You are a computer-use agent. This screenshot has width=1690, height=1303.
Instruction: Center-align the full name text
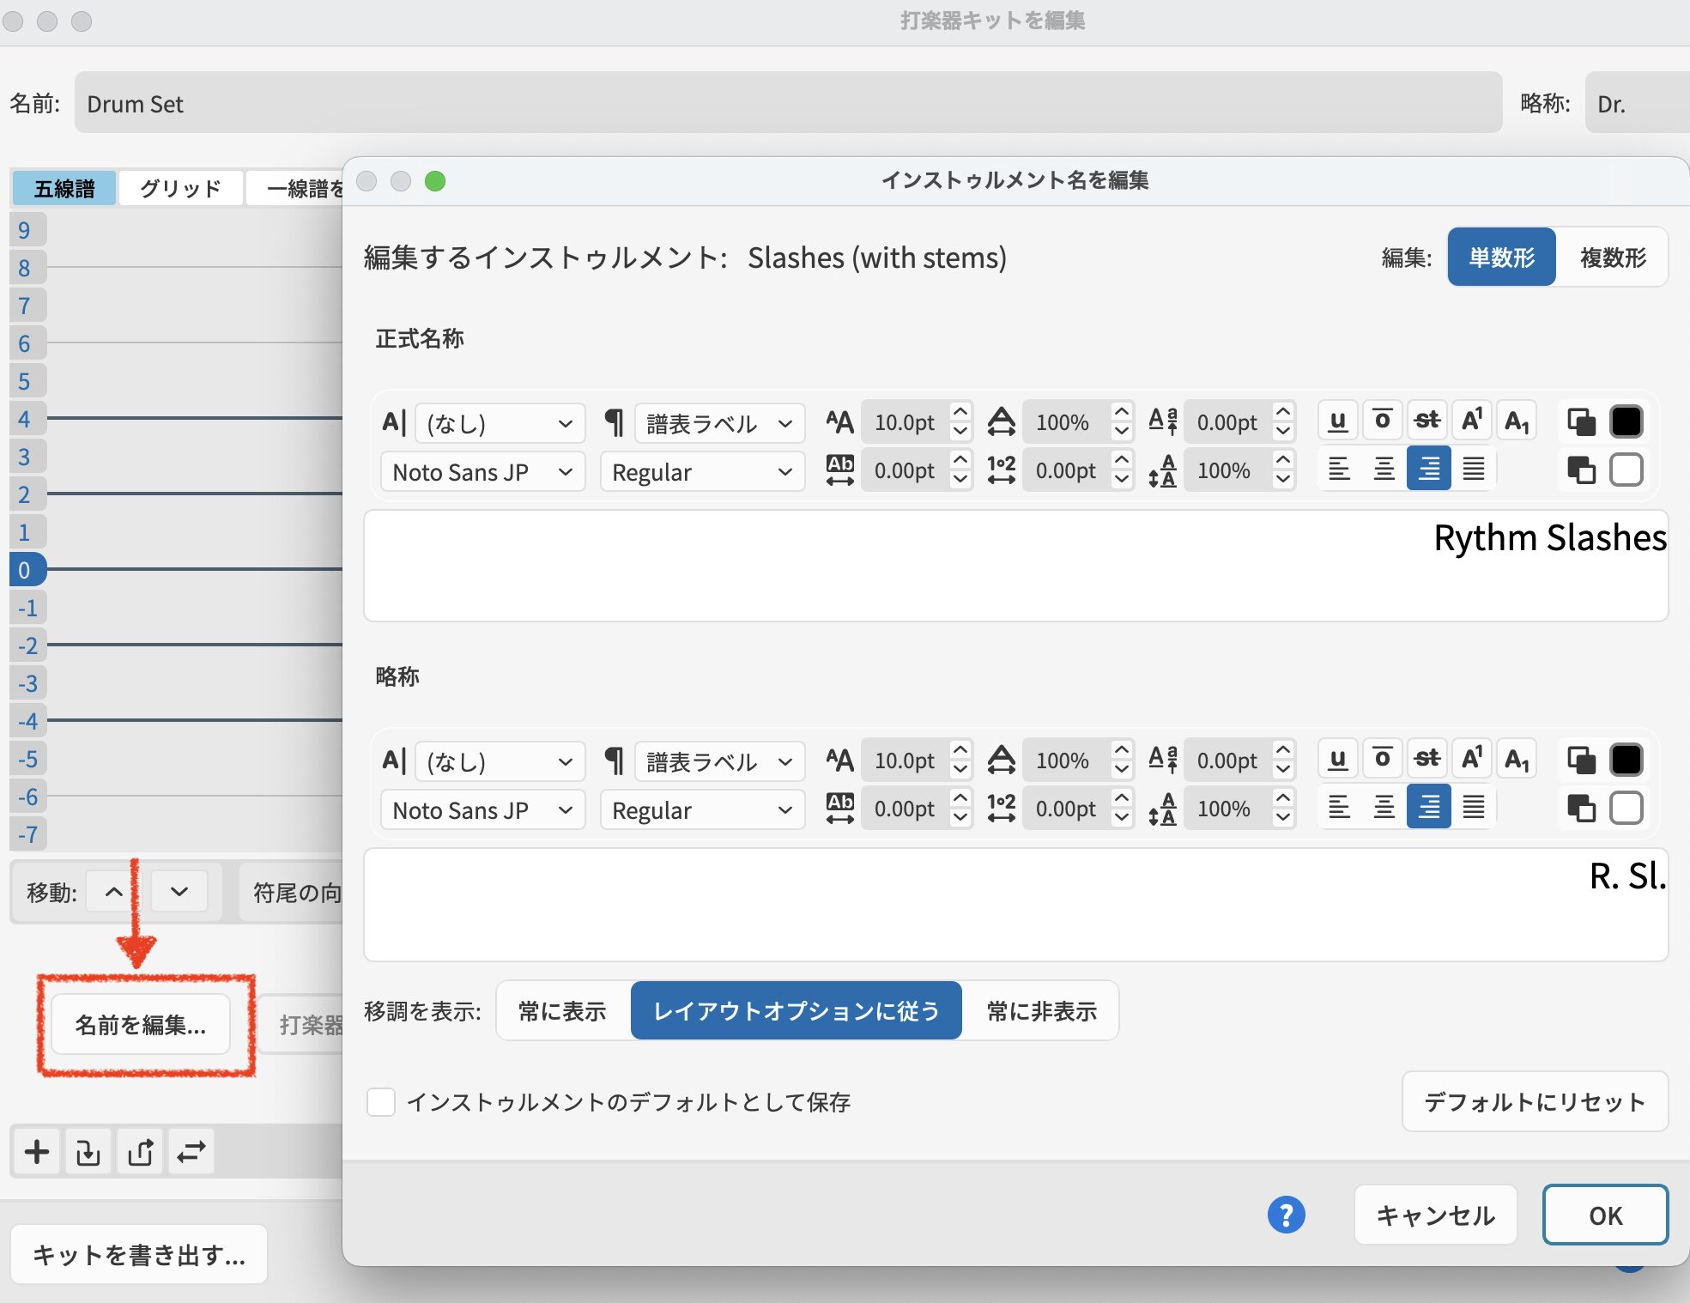click(1384, 469)
